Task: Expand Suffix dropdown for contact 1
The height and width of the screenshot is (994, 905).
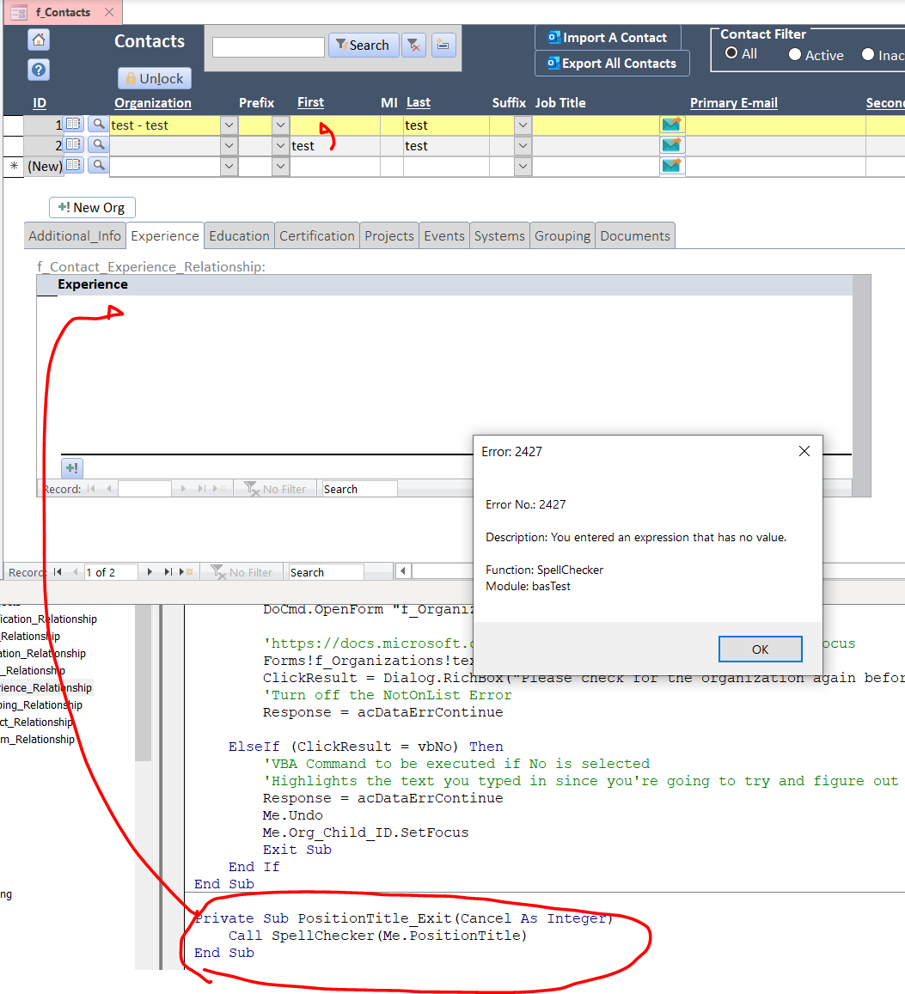Action: tap(523, 125)
